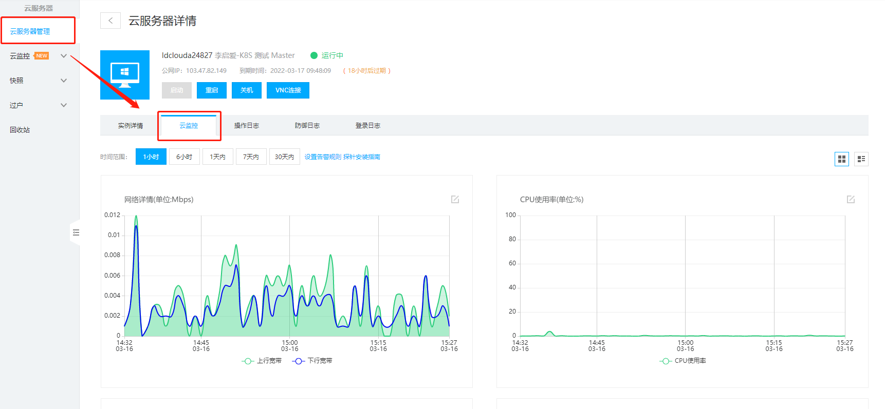This screenshot has width=885, height=409.
Task: Click the VNC连接 button
Action: point(288,90)
